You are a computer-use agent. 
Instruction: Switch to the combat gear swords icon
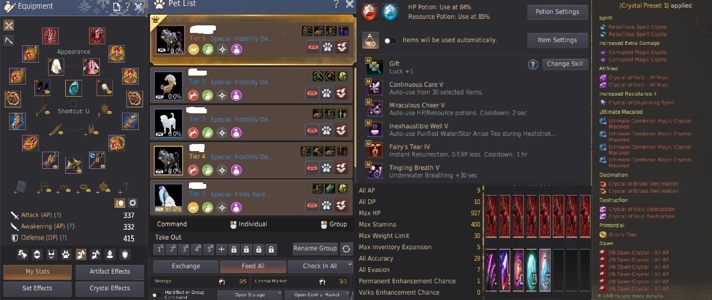pos(9,25)
